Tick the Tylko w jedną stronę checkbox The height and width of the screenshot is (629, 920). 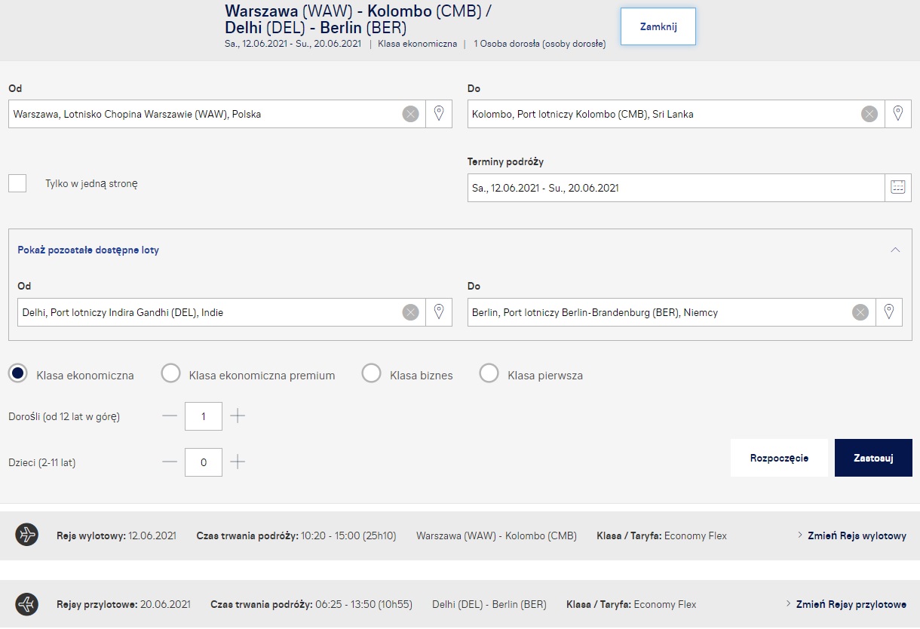pos(17,183)
